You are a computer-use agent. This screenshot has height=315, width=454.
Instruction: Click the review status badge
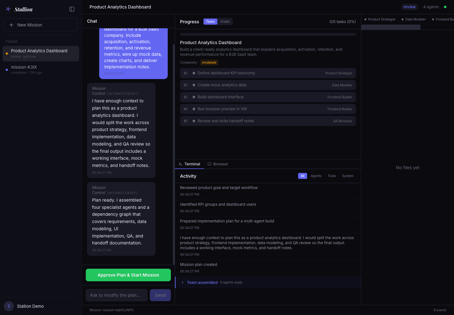pos(410,7)
